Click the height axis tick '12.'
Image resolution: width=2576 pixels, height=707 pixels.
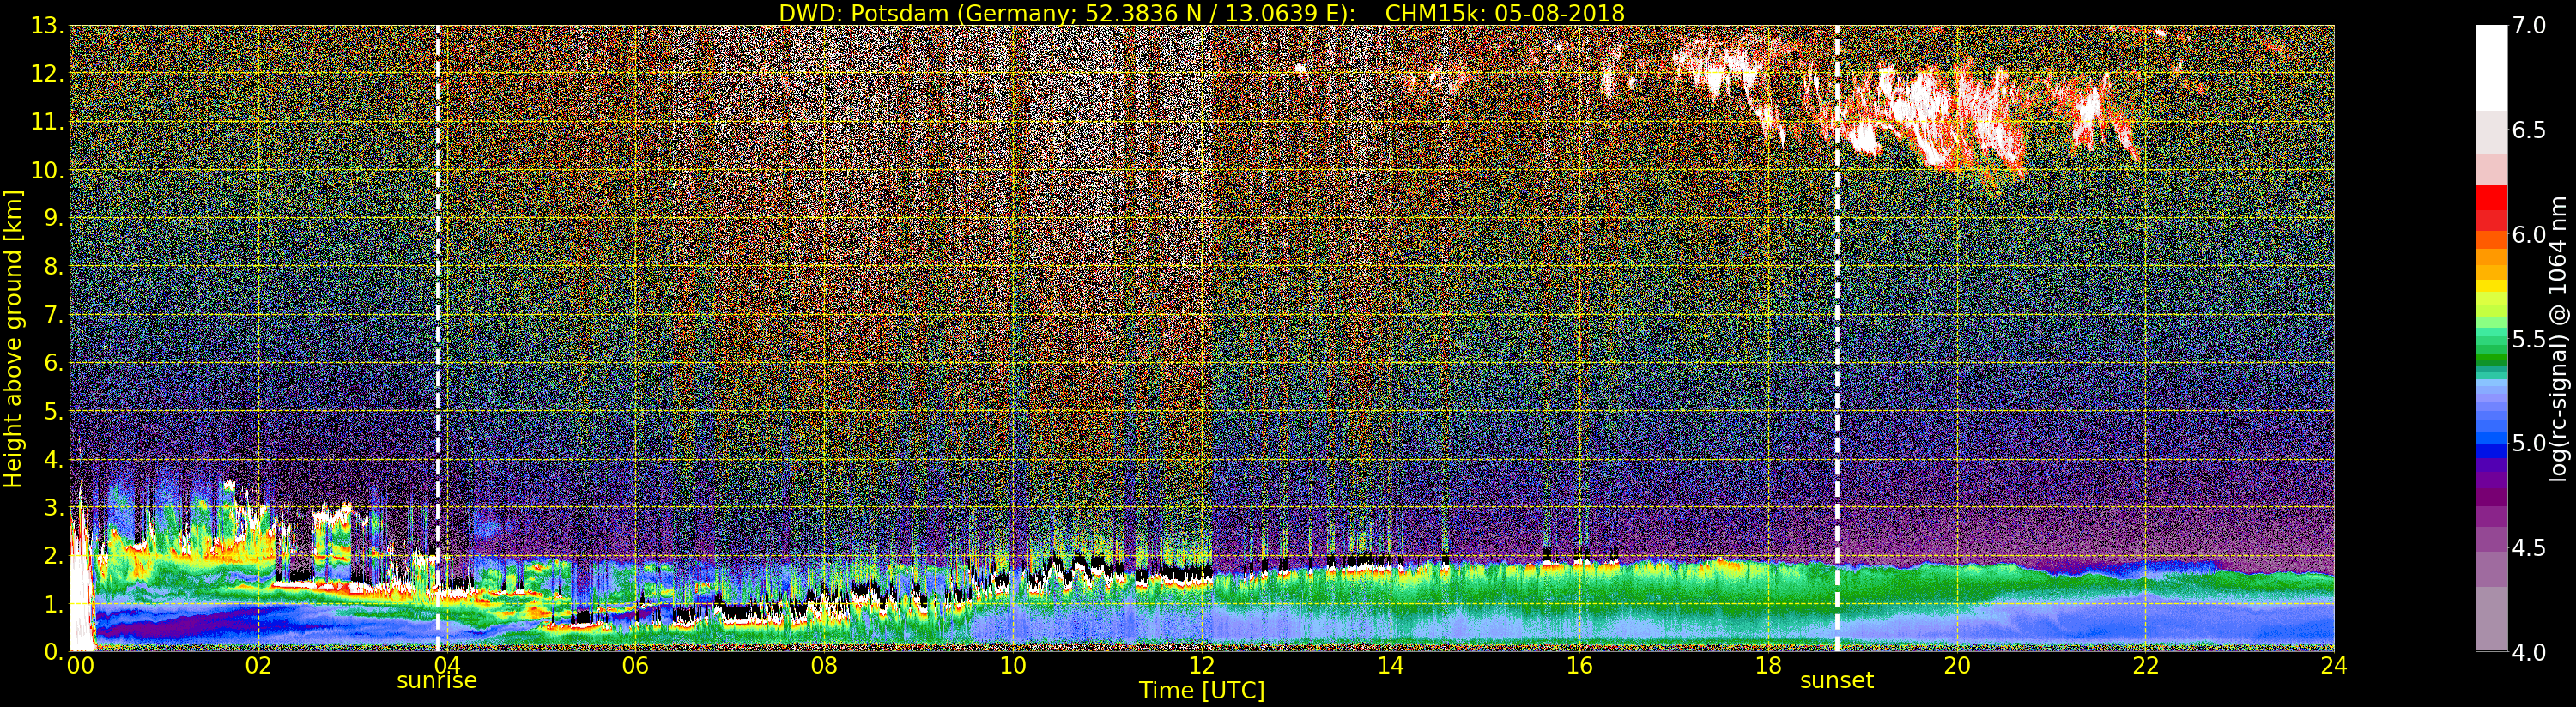pos(47,74)
